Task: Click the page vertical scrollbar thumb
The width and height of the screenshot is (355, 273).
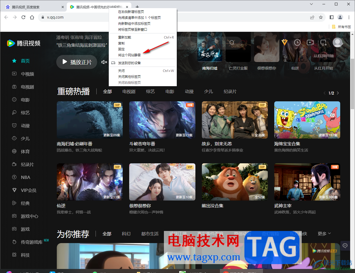Action: tap(353, 84)
